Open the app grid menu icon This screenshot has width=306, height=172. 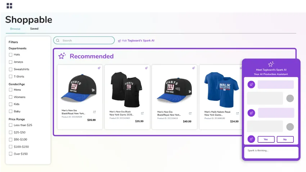pyautogui.click(x=9, y=6)
